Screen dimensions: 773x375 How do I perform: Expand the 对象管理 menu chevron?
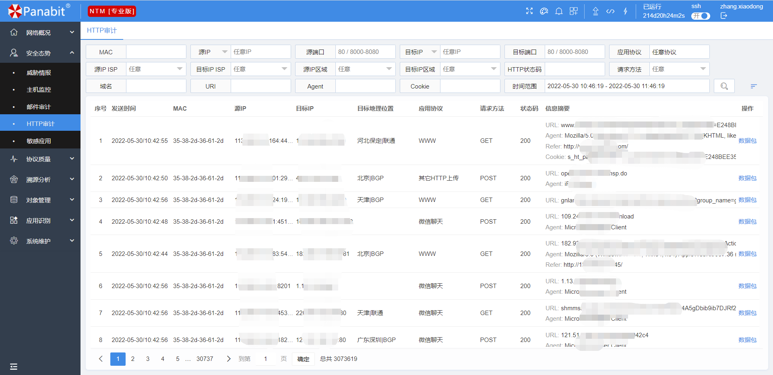(72, 200)
